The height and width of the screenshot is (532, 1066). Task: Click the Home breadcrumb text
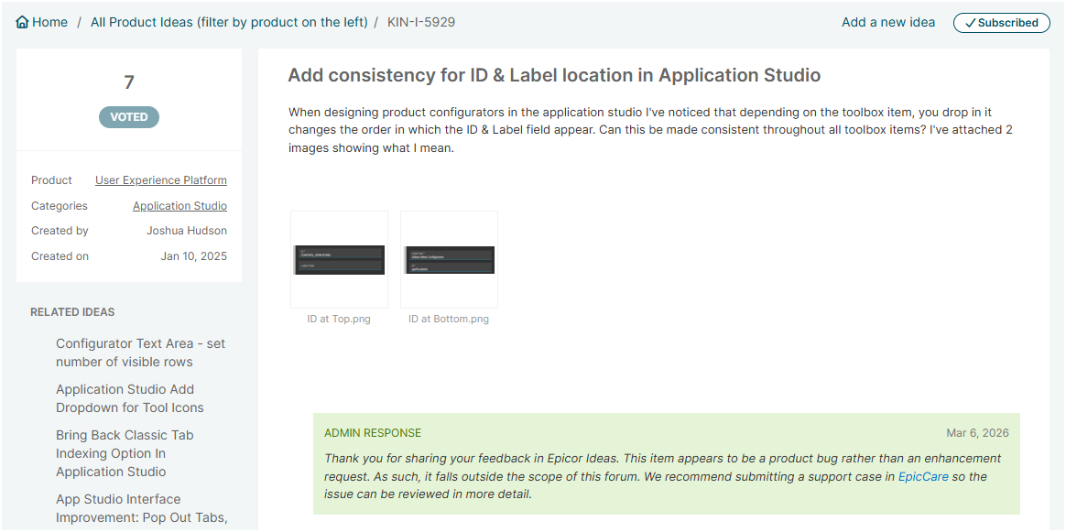[x=49, y=22]
